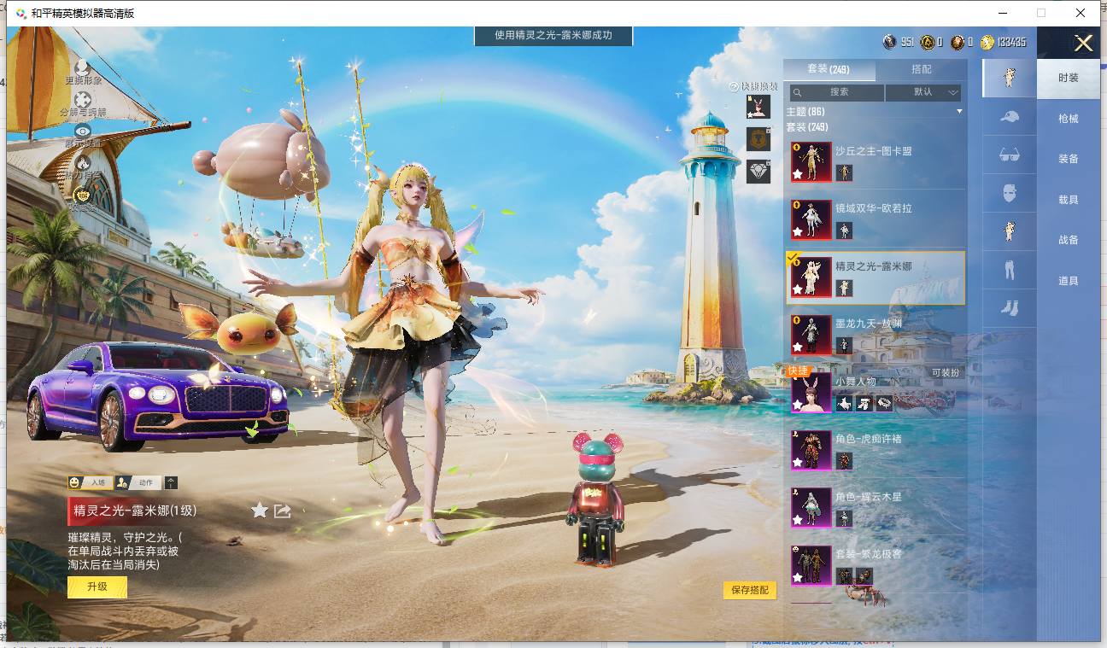Toggle favorite star beside 精灵之光-露米娜 title

click(260, 511)
